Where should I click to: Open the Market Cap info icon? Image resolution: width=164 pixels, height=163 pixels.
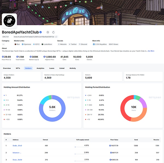point(38,60)
